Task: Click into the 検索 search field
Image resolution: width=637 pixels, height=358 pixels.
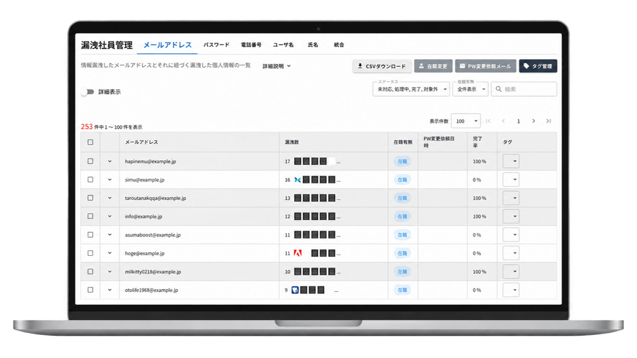Action: (x=524, y=89)
